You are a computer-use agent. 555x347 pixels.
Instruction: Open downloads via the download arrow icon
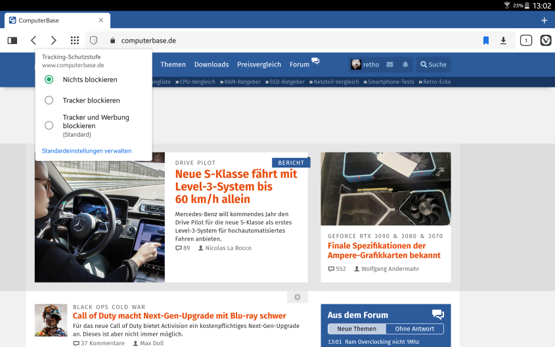(x=503, y=41)
